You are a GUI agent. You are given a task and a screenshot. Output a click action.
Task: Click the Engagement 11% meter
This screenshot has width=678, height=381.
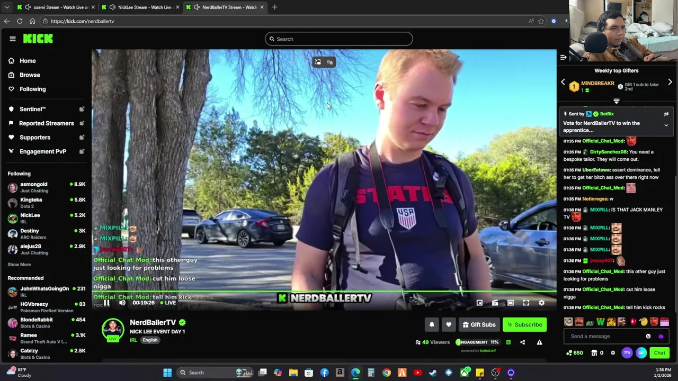pos(477,342)
